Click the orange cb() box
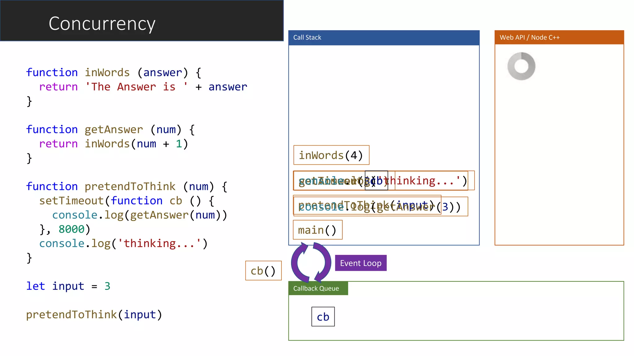634x356 pixels. click(263, 271)
